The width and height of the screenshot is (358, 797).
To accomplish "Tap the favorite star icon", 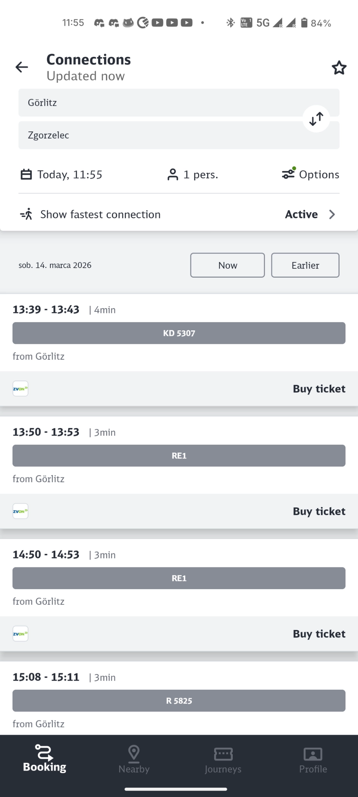I will (x=339, y=68).
